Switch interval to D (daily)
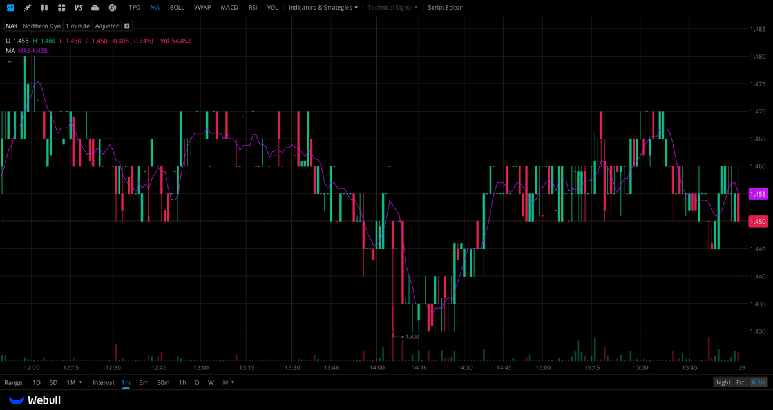 coord(197,382)
